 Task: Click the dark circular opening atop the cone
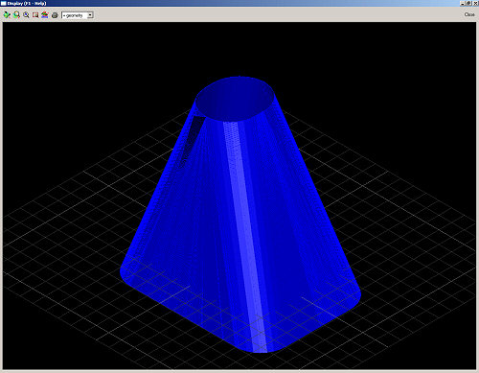tap(235, 99)
